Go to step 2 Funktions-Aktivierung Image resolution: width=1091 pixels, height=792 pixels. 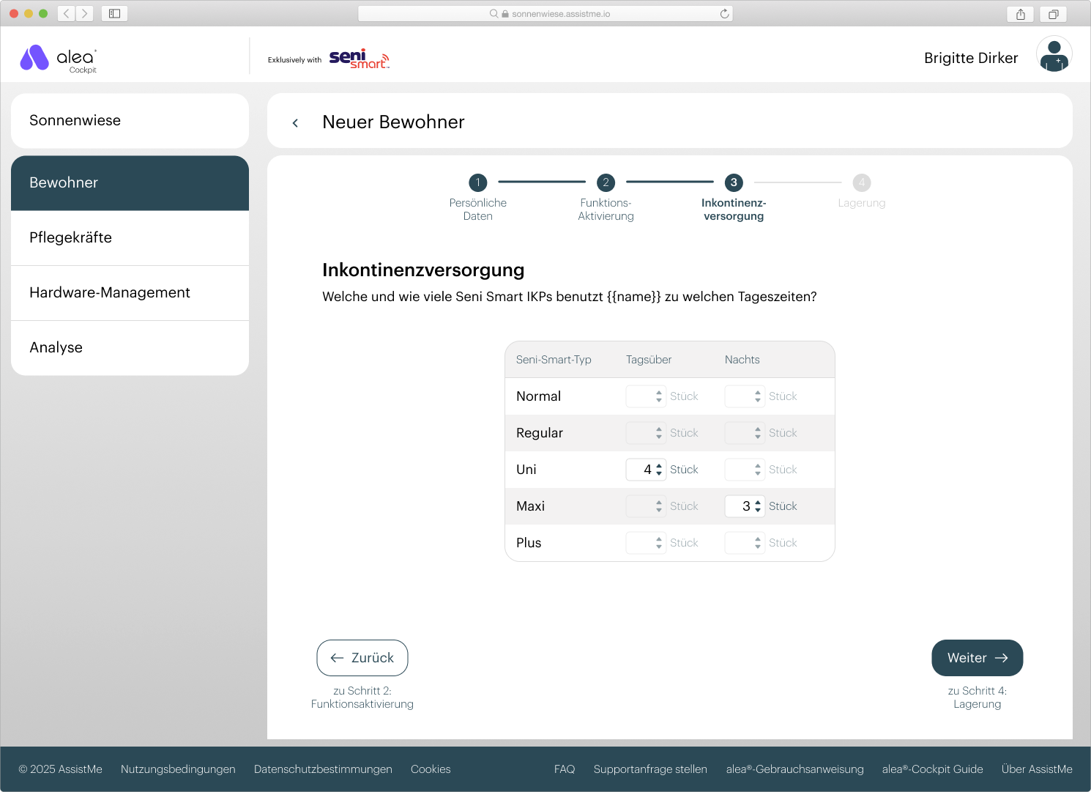tap(606, 182)
